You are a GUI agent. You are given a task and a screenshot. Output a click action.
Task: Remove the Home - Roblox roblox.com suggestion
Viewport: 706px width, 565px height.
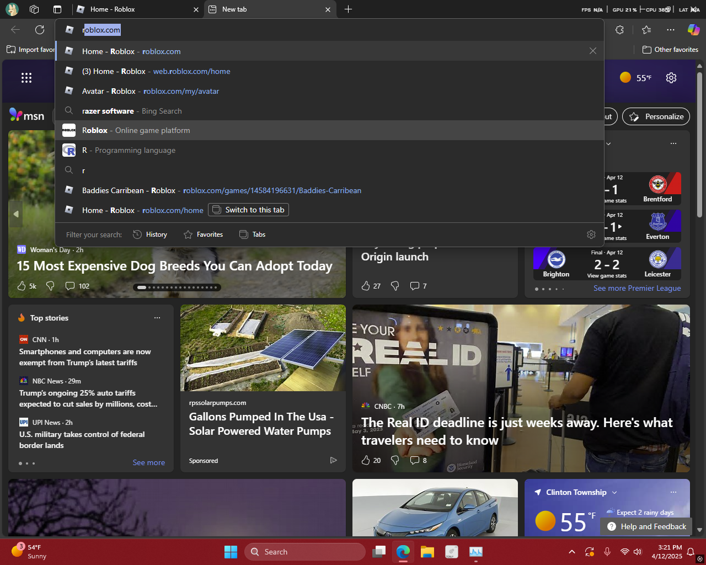(593, 51)
